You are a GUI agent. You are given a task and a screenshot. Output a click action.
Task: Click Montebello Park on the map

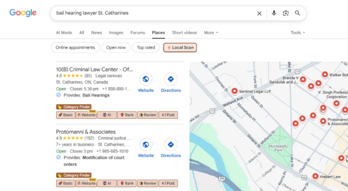click(278, 148)
